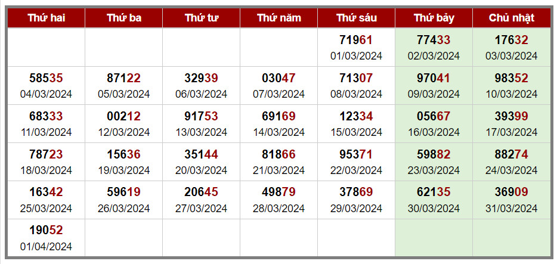
Task: Select the Chủ nhật column header
Action: [512, 18]
